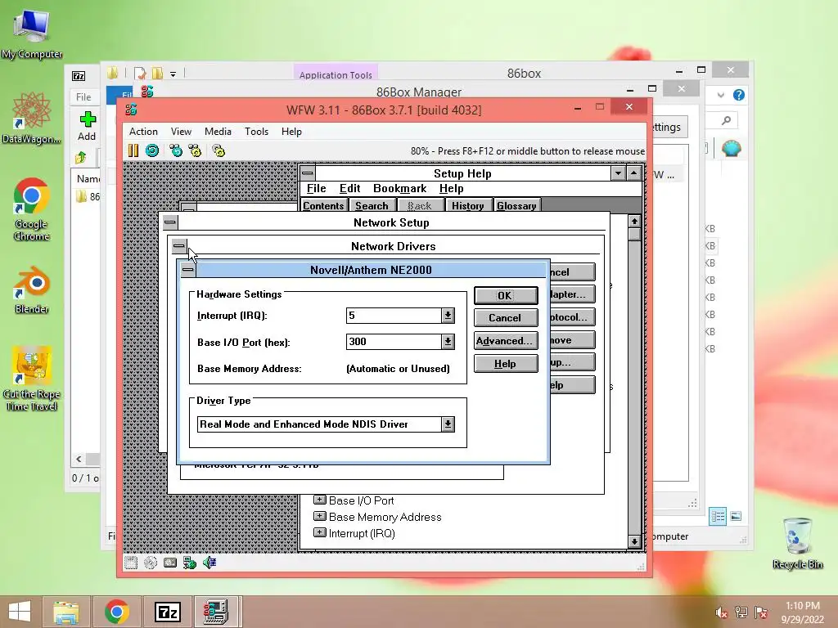Open 86Box settings via the gear toolbar icon
Image resolution: width=838 pixels, height=628 pixels.
point(219,150)
